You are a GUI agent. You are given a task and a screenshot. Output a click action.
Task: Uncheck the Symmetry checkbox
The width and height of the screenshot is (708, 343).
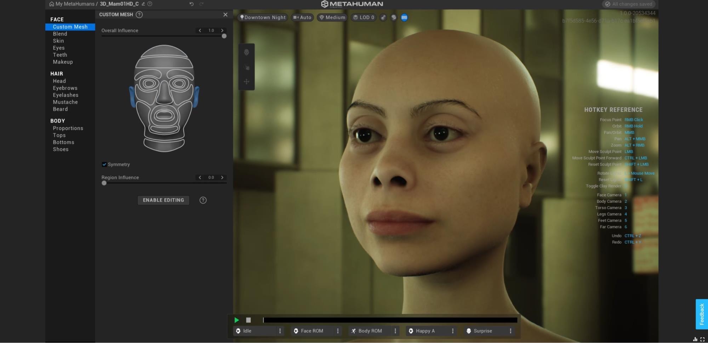(x=104, y=164)
